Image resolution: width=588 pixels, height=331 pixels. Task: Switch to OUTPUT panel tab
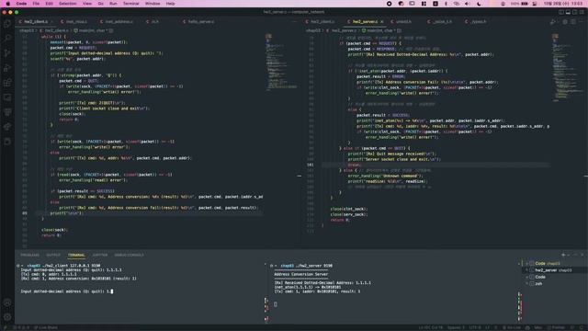53,256
